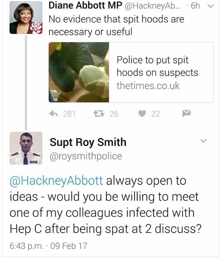
Task: Open the Supt Roy Smith display name
Action: (88, 142)
